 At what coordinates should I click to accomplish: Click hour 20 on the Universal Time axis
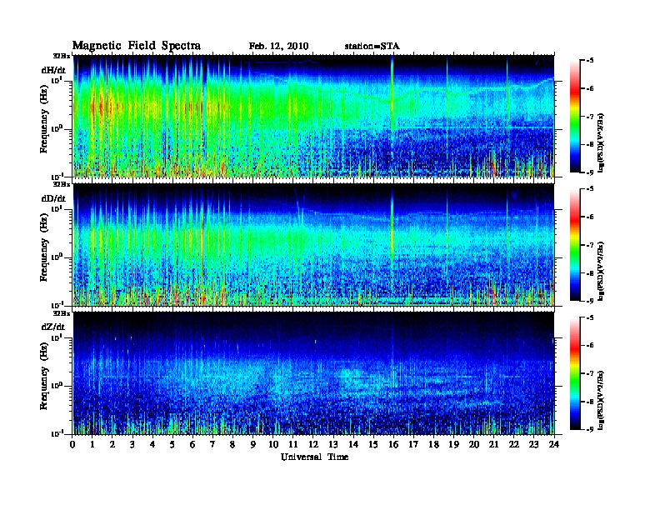474,445
